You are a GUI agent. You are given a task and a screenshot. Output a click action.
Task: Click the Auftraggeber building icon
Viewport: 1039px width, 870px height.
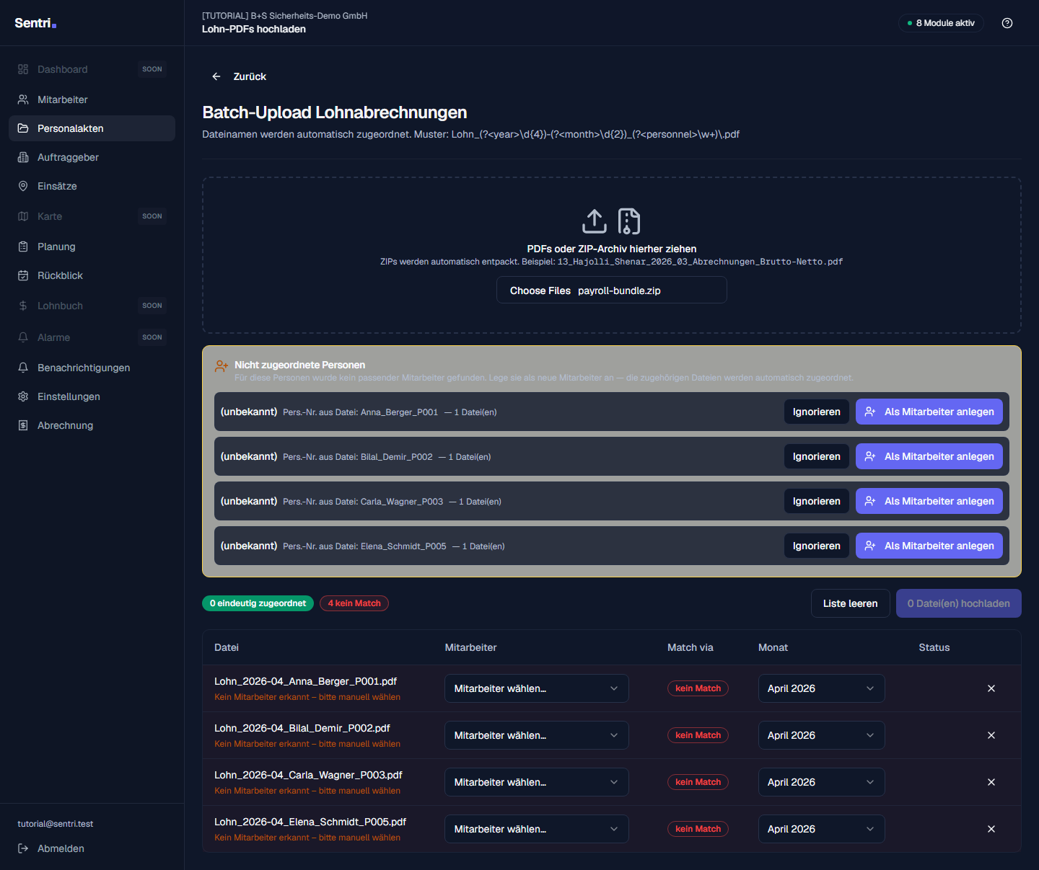coord(23,157)
